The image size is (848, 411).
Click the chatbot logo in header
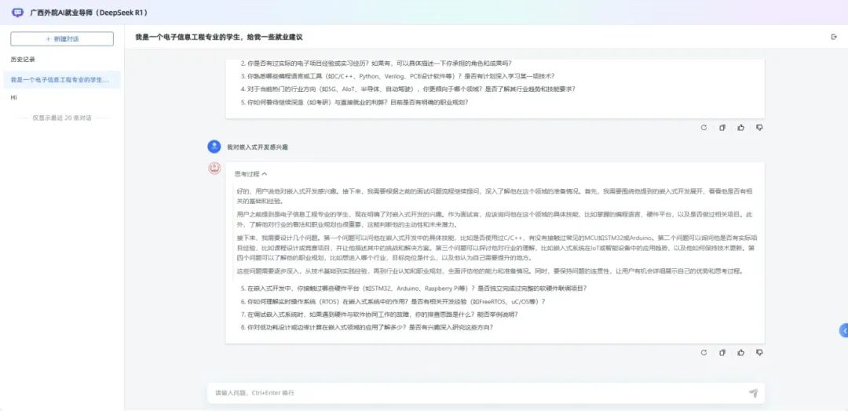(x=18, y=13)
